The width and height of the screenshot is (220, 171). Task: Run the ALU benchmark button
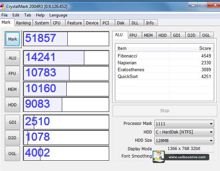pyautogui.click(x=12, y=58)
